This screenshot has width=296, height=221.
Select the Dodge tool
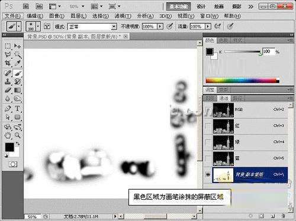[17, 99]
